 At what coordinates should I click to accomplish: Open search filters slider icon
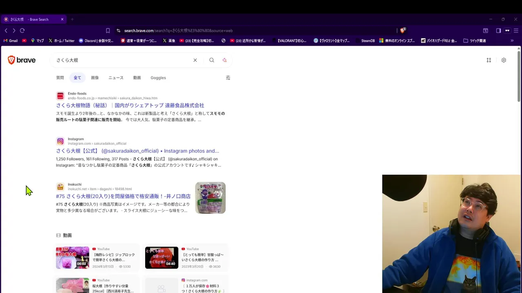(x=228, y=78)
